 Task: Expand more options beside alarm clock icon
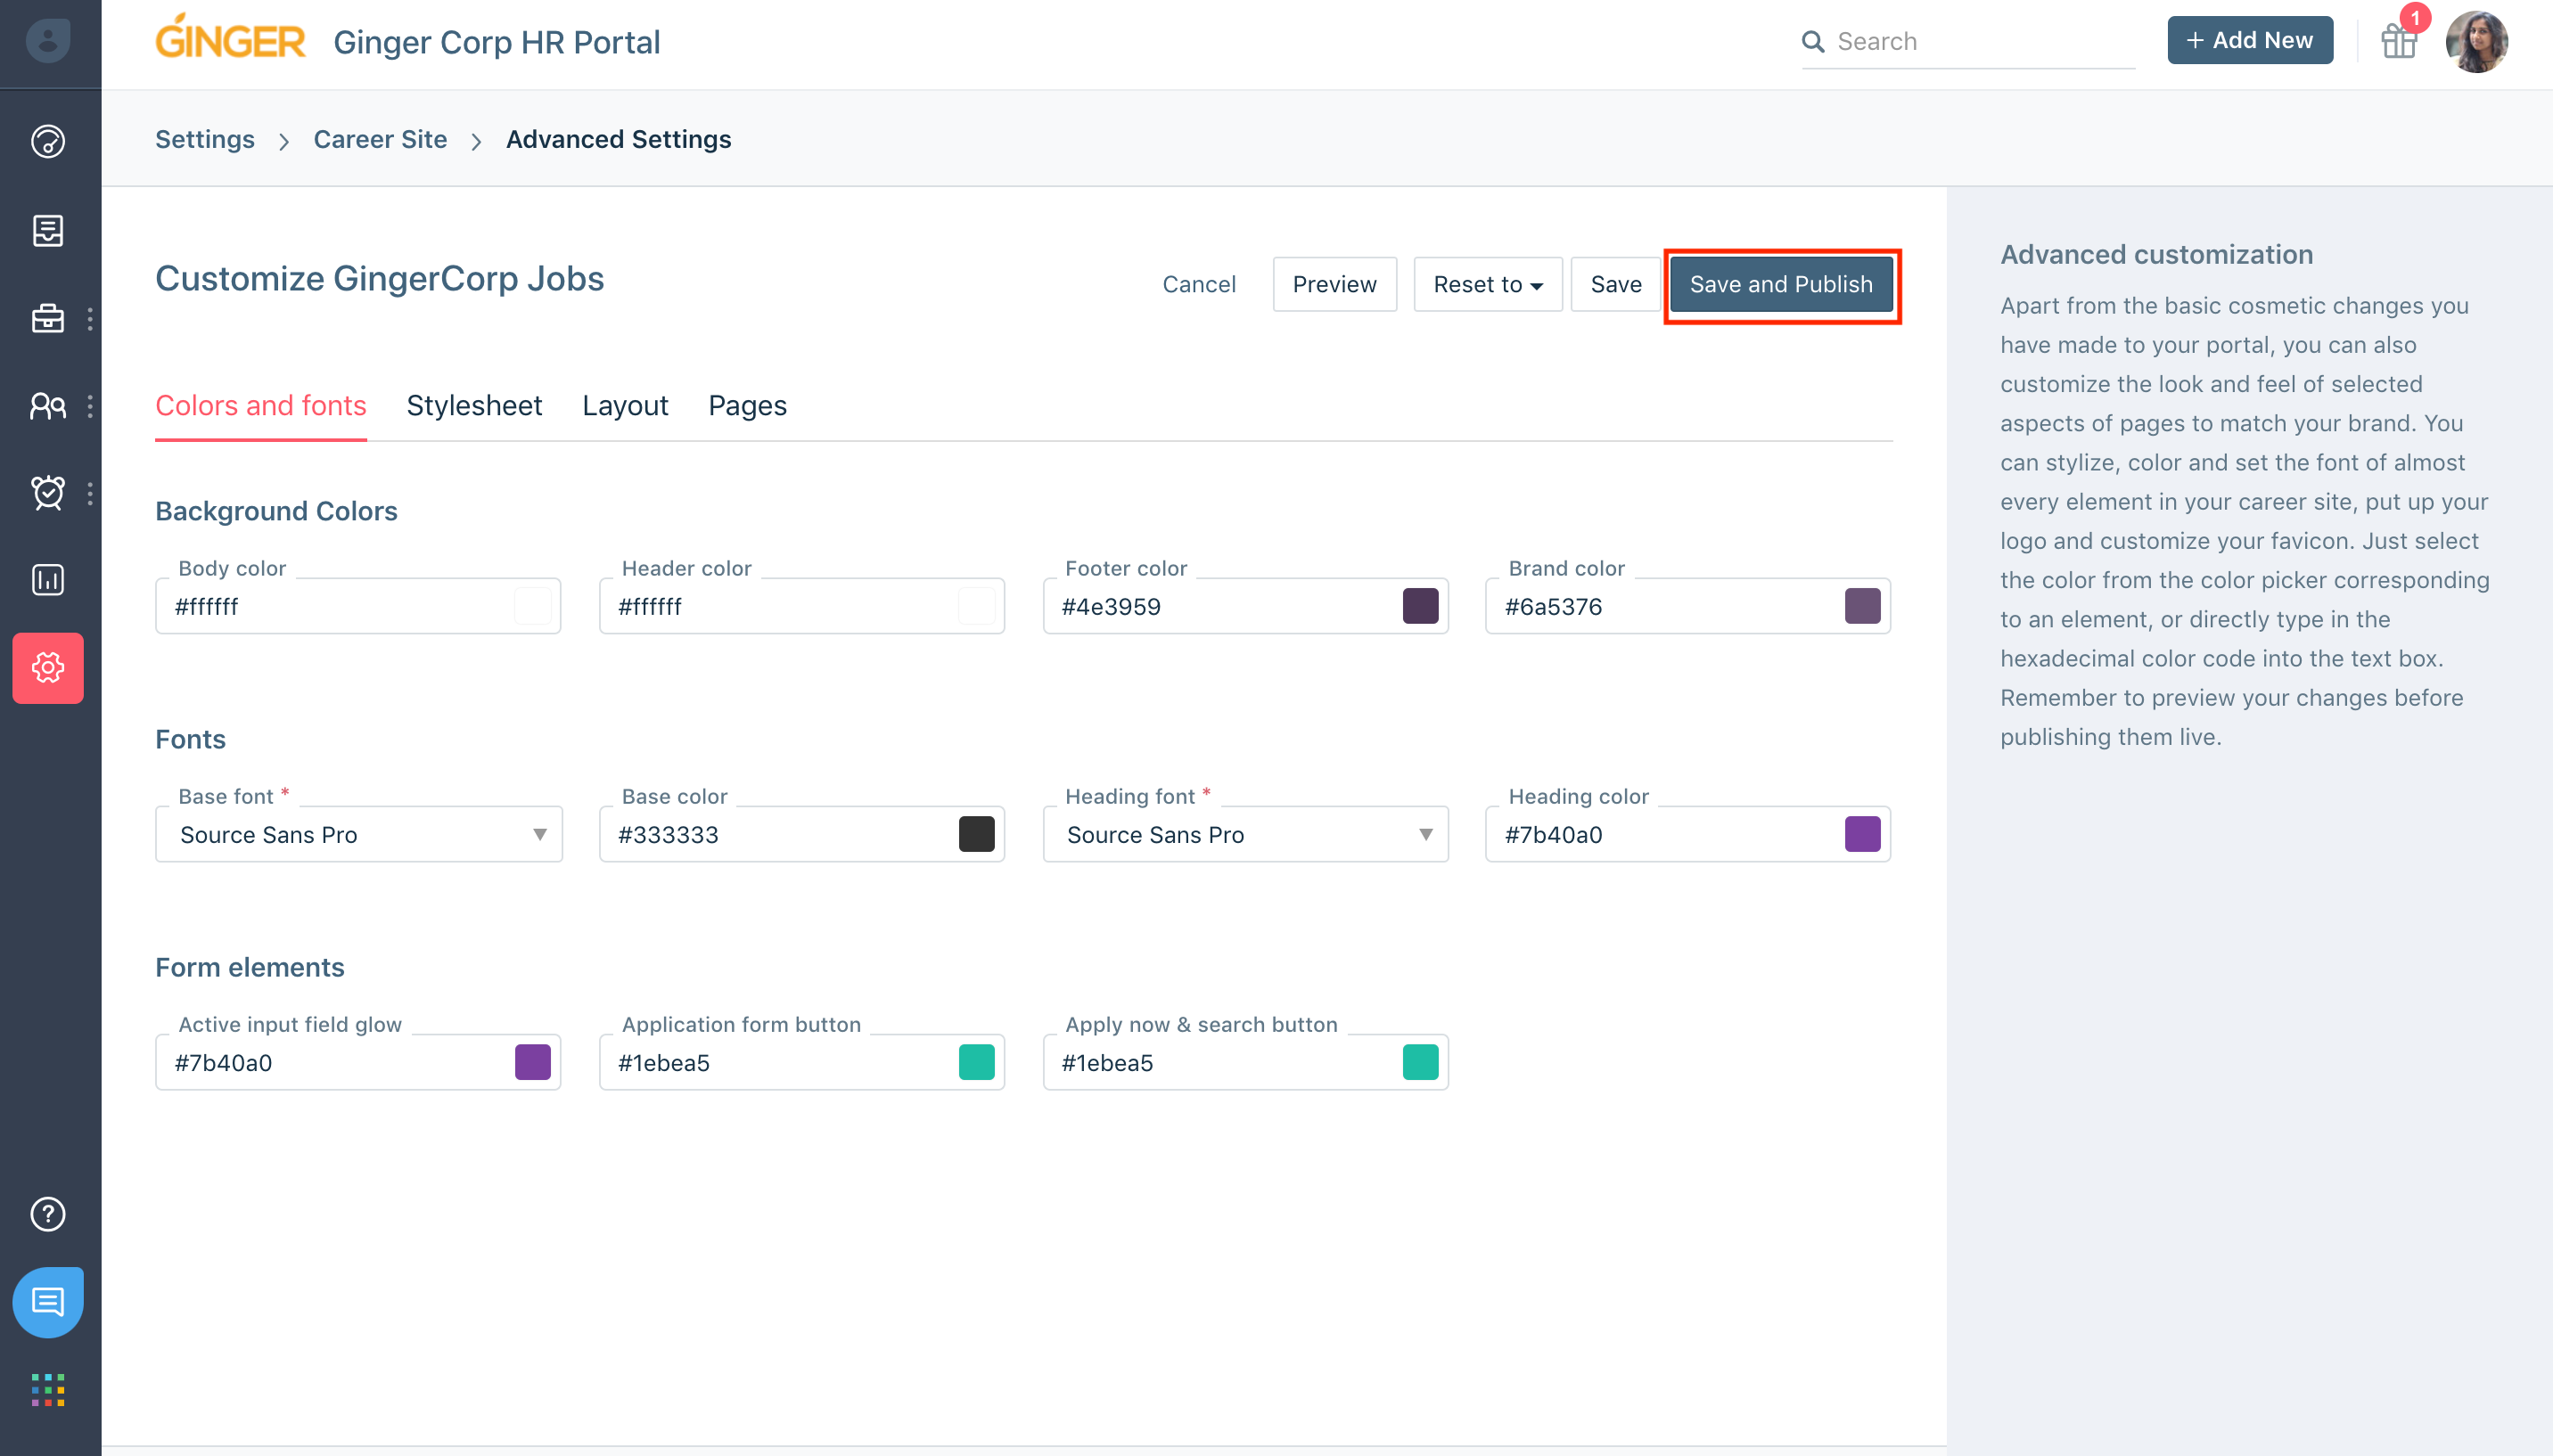click(90, 493)
